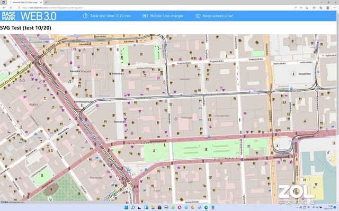Click the memorial icon in Esplanadi park center
This screenshot has height=211, width=339.
tap(206, 149)
